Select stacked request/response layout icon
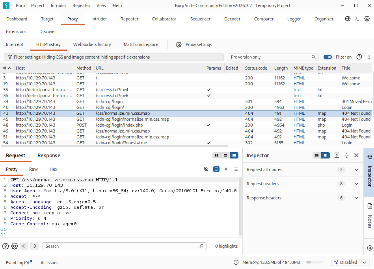 coord(225,155)
